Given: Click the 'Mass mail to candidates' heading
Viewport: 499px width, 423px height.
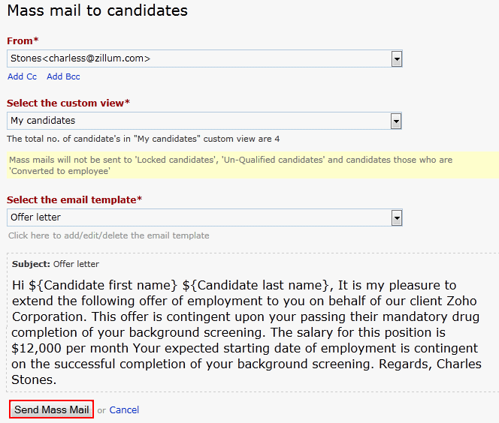Looking at the screenshot, I should [98, 11].
